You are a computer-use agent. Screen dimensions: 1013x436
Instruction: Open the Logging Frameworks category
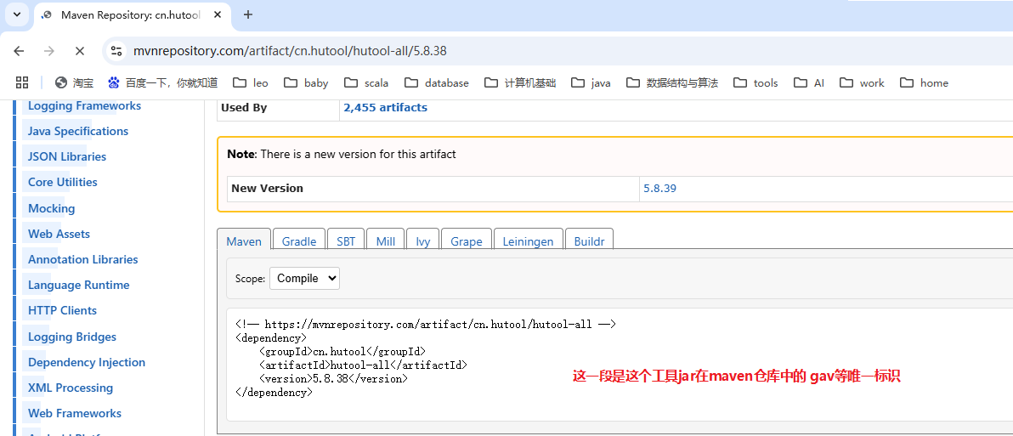click(85, 106)
